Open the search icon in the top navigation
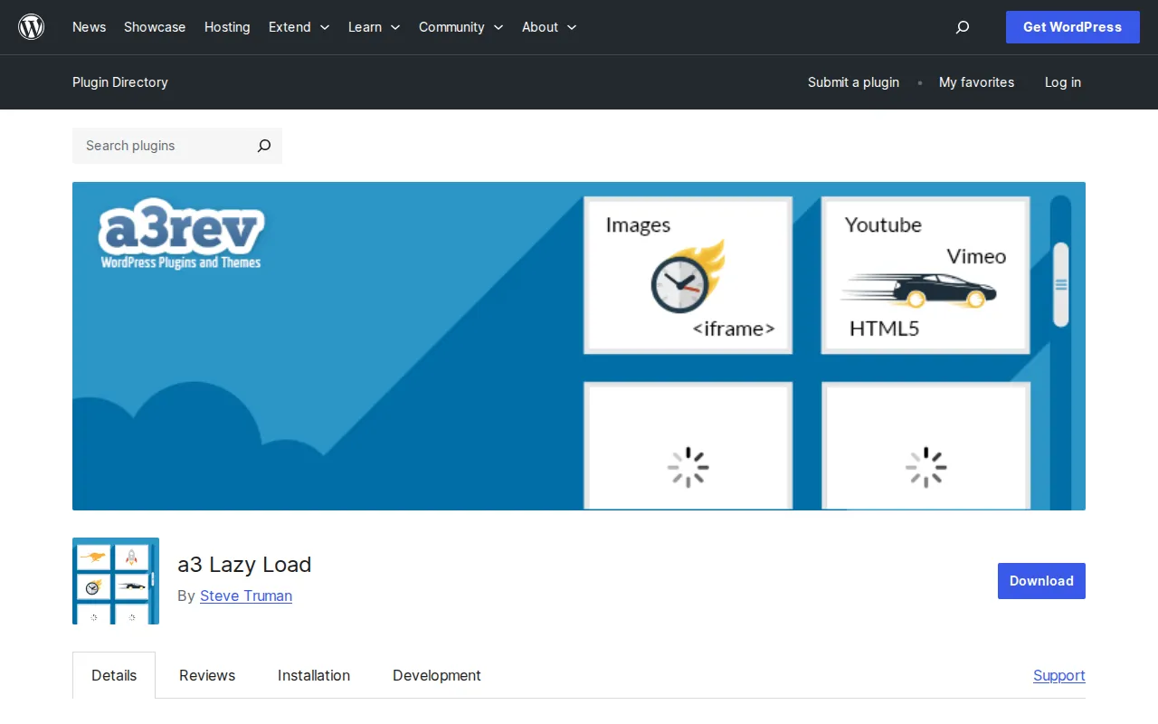Viewport: 1158px width, 724px height. pyautogui.click(x=962, y=27)
